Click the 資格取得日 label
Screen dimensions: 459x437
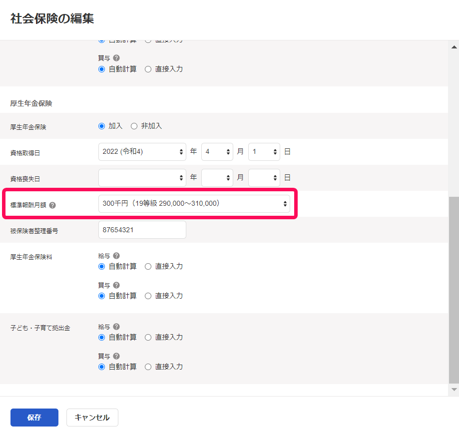pyautogui.click(x=25, y=153)
